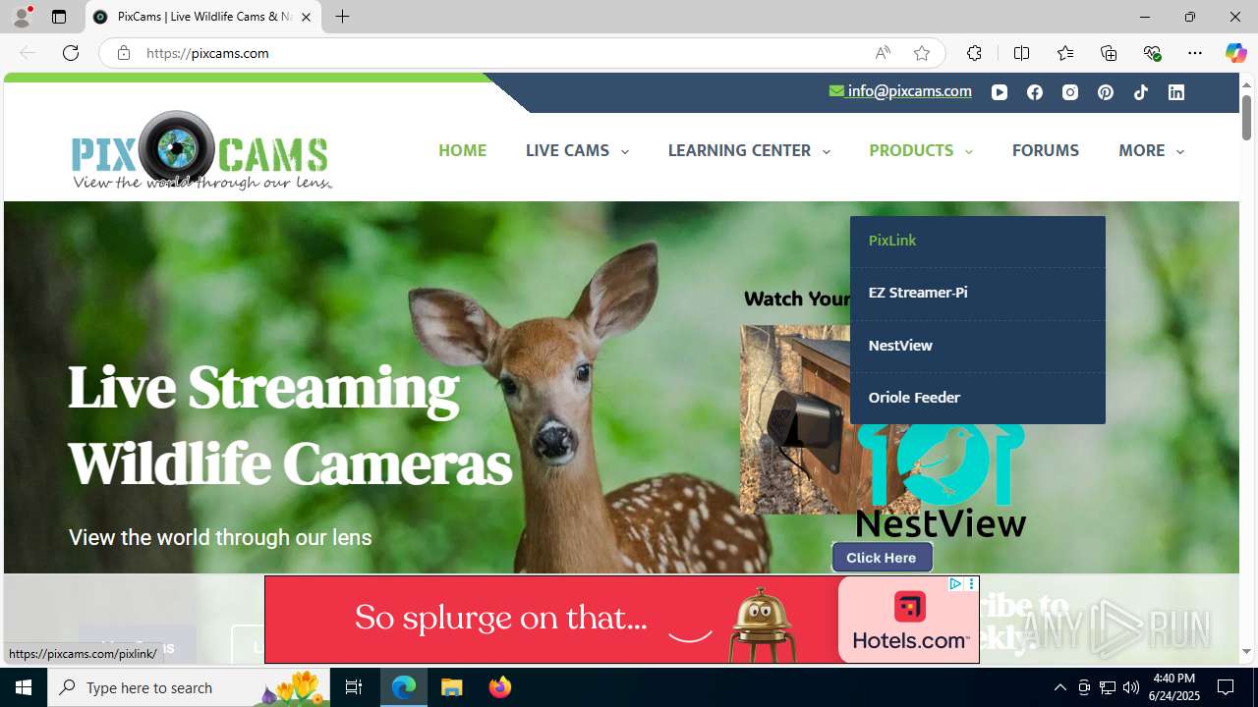
Task: Toggle Read aloud in address bar
Action: [x=883, y=53]
